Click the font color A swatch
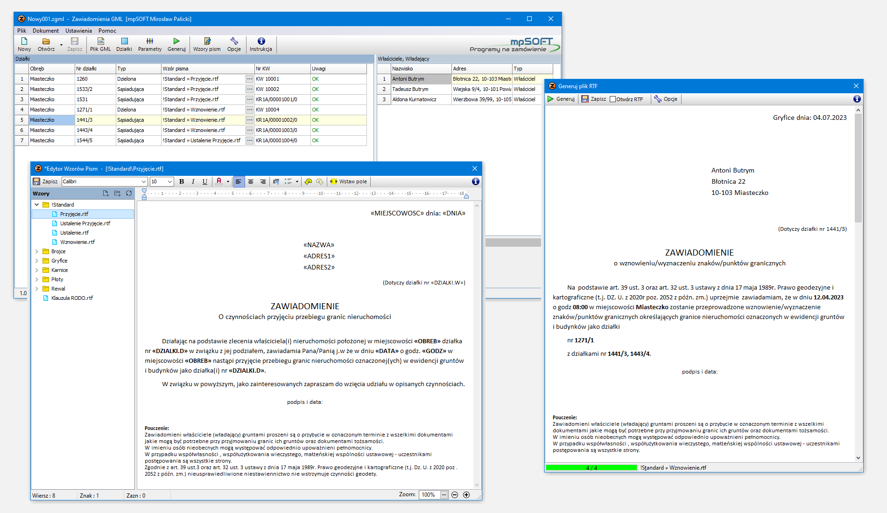 click(219, 181)
